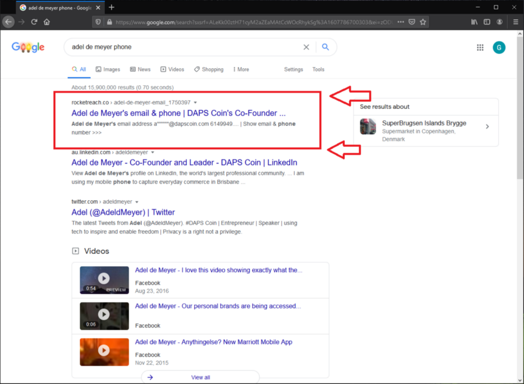Open the Google account avatar
524x384 pixels.
pyautogui.click(x=499, y=47)
